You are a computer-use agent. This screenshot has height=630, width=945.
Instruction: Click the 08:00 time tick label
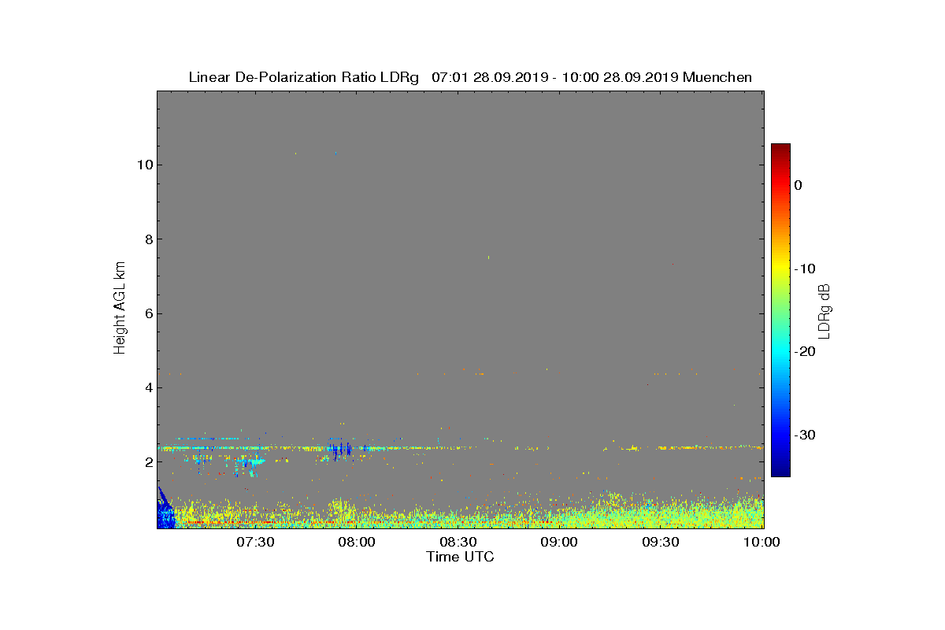(357, 542)
